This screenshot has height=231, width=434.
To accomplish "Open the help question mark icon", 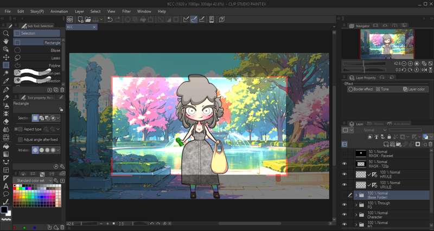I will (221, 20).
